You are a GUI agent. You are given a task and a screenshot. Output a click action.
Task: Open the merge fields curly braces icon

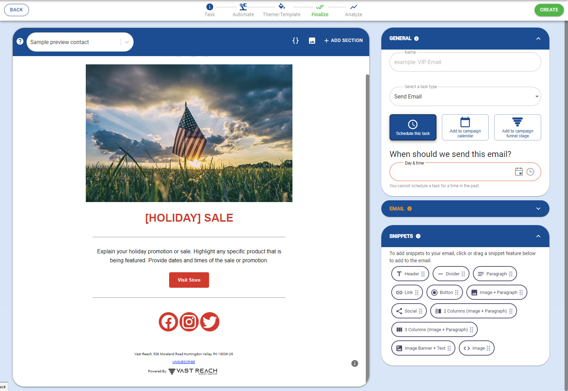click(296, 41)
